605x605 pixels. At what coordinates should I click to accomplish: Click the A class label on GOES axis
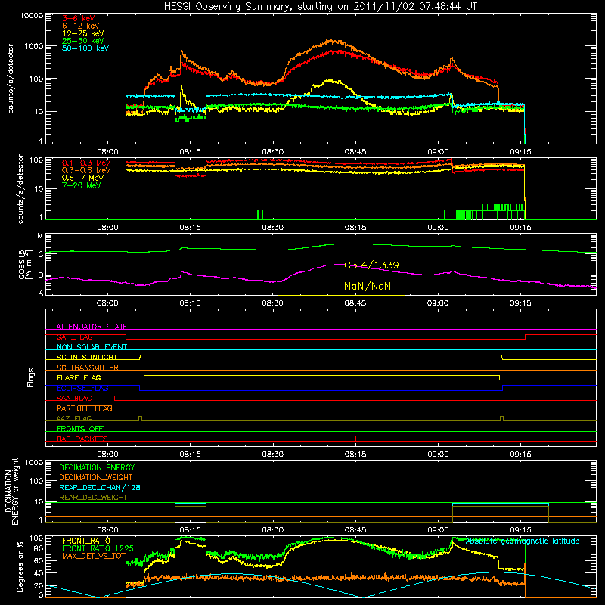pos(41,293)
